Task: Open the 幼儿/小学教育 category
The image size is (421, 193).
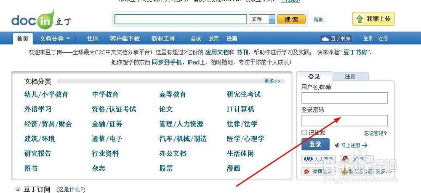Action: coord(46,94)
